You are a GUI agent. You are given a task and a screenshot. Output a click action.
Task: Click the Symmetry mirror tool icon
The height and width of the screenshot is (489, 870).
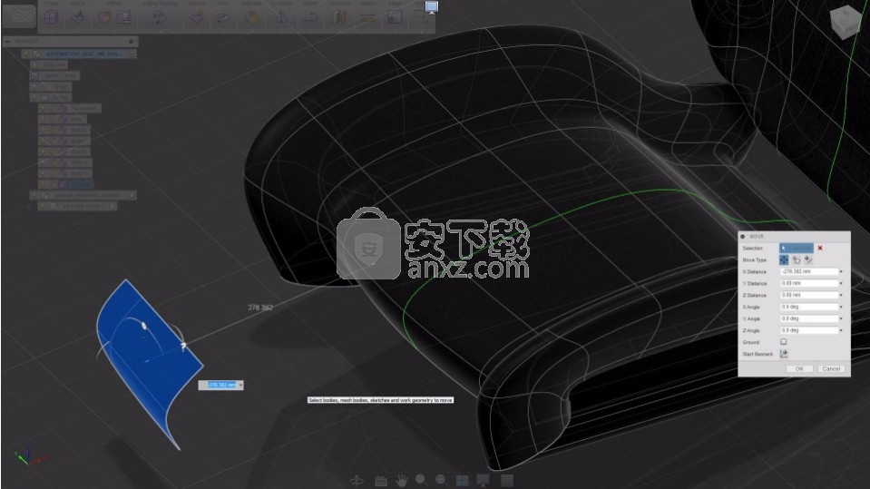point(280,18)
